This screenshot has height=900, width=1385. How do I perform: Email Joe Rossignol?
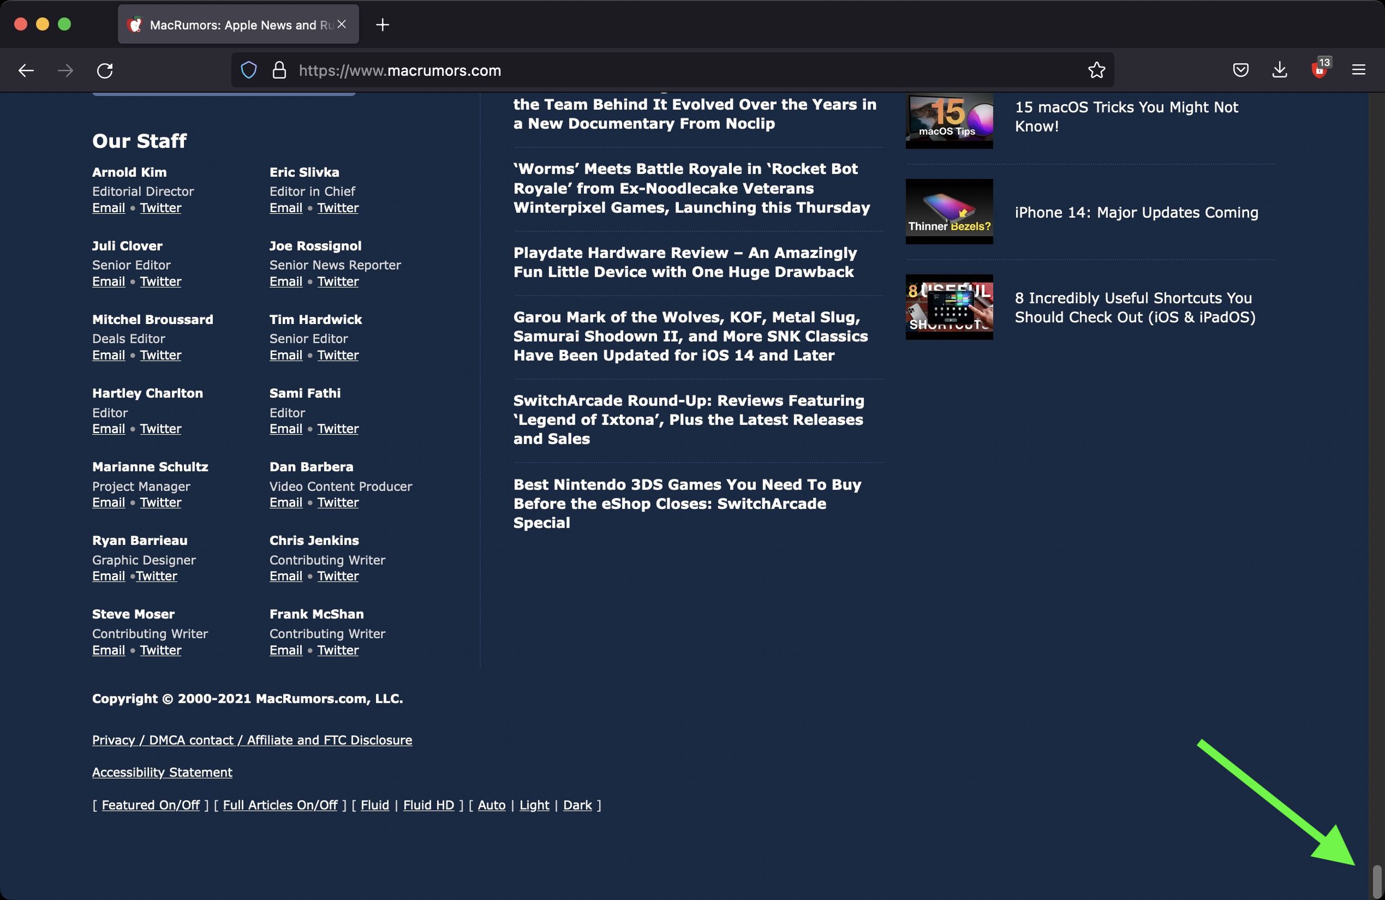point(286,281)
